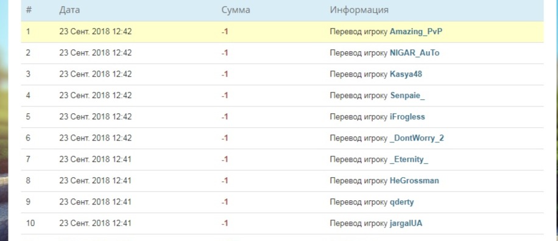Open player link Senpaie_
Screen dimensions: 558x241
(x=408, y=96)
